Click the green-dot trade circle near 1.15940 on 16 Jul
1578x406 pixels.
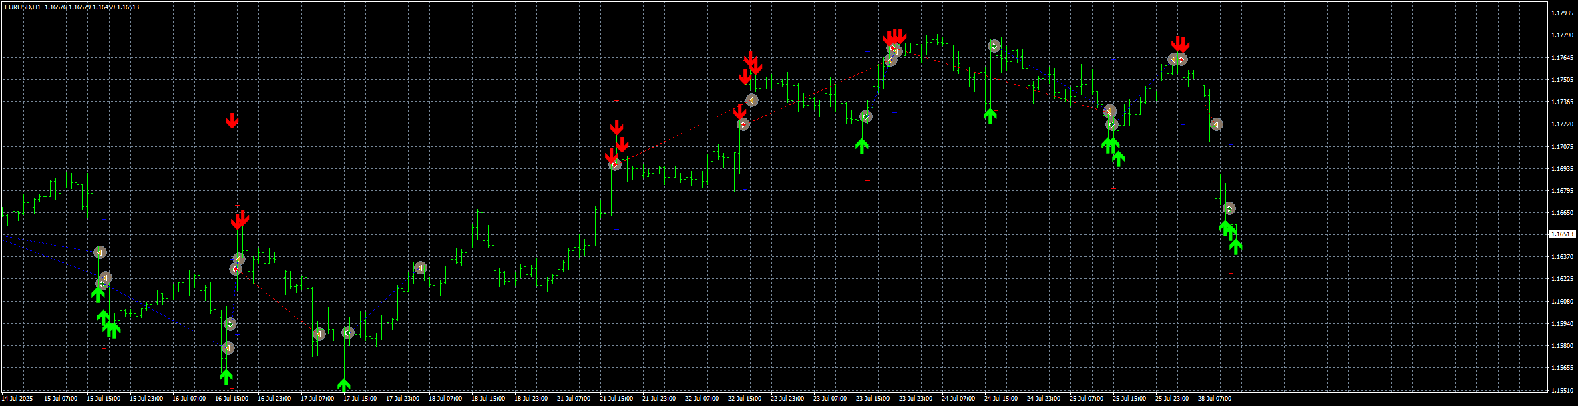tap(230, 324)
